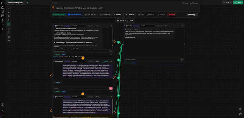Toggle Orchestration mode
Image resolution: width=244 pixels, height=118 pixels.
75,14
